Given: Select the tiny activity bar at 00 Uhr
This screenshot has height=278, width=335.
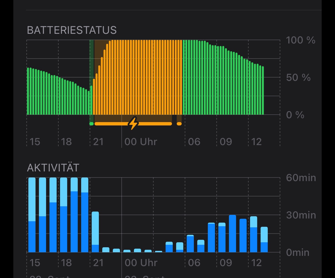Looking at the screenshot, I should click(127, 251).
